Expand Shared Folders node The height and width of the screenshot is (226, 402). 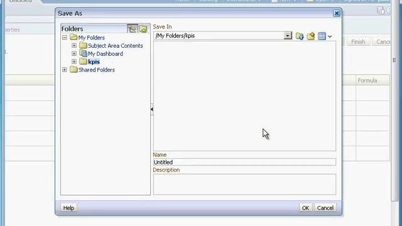(65, 70)
